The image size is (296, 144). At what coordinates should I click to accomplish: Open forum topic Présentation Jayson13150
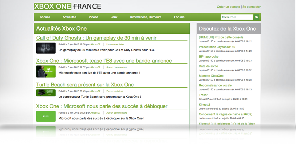tap(217, 47)
